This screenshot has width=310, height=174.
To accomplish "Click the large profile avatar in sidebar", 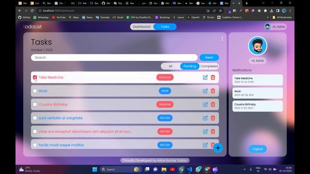I will click(x=258, y=46).
